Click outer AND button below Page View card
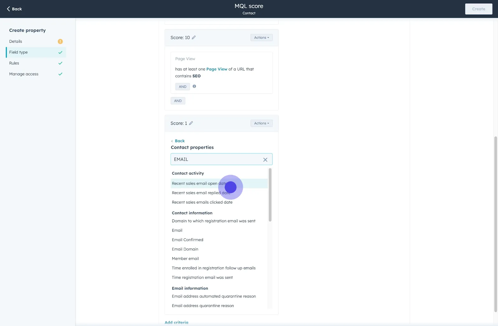498x326 pixels. [x=178, y=101]
